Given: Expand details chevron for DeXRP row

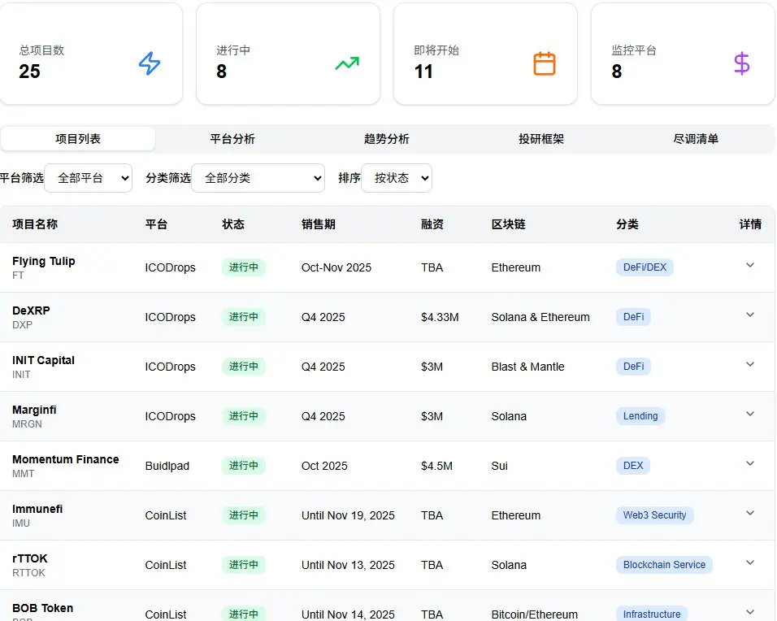Looking at the screenshot, I should (750, 315).
